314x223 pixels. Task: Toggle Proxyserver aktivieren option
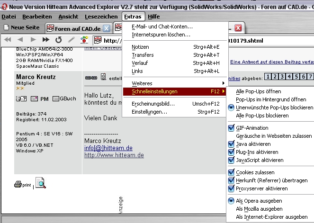231,188
